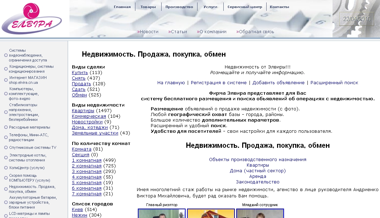Open listings for Киев (514)
Screen dimensions: 380x218
[x=77, y=209]
